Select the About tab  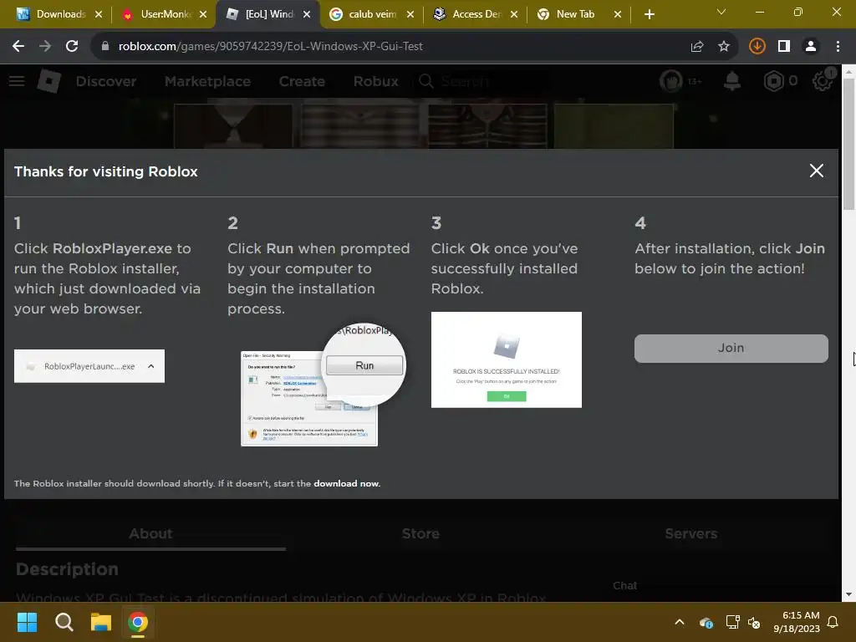click(x=150, y=534)
